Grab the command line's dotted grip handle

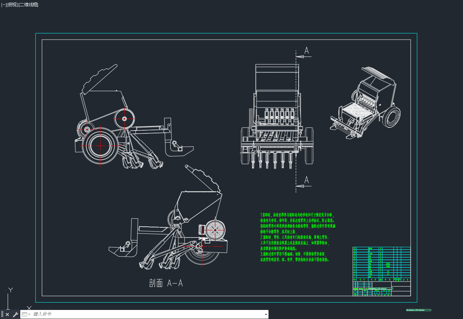pyautogui.click(x=2, y=314)
